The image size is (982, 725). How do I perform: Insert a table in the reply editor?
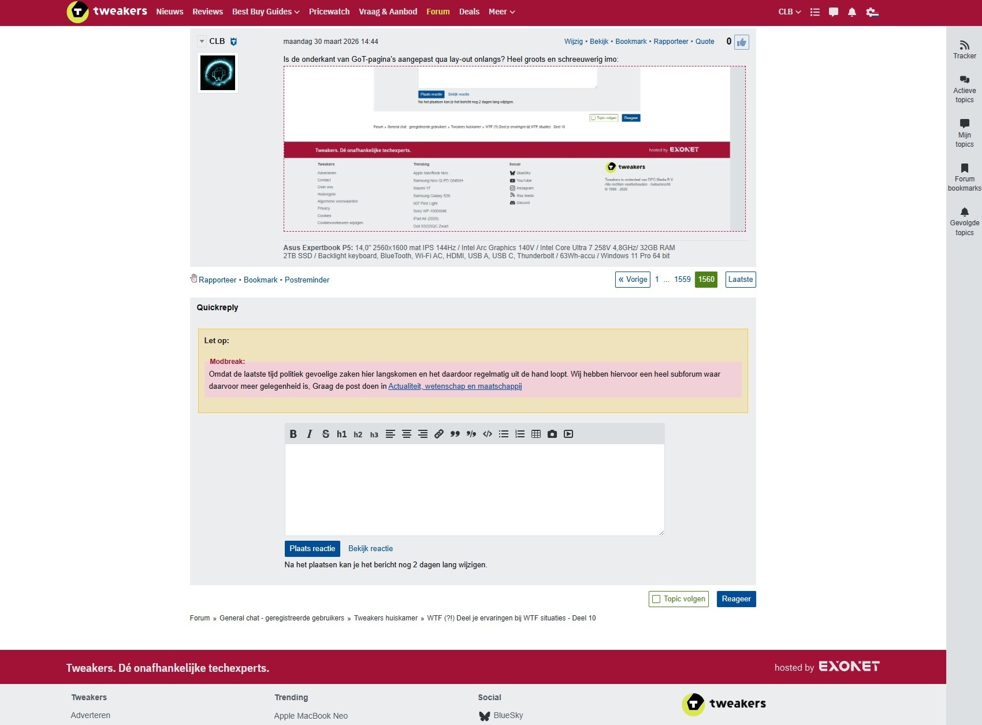pyautogui.click(x=536, y=433)
